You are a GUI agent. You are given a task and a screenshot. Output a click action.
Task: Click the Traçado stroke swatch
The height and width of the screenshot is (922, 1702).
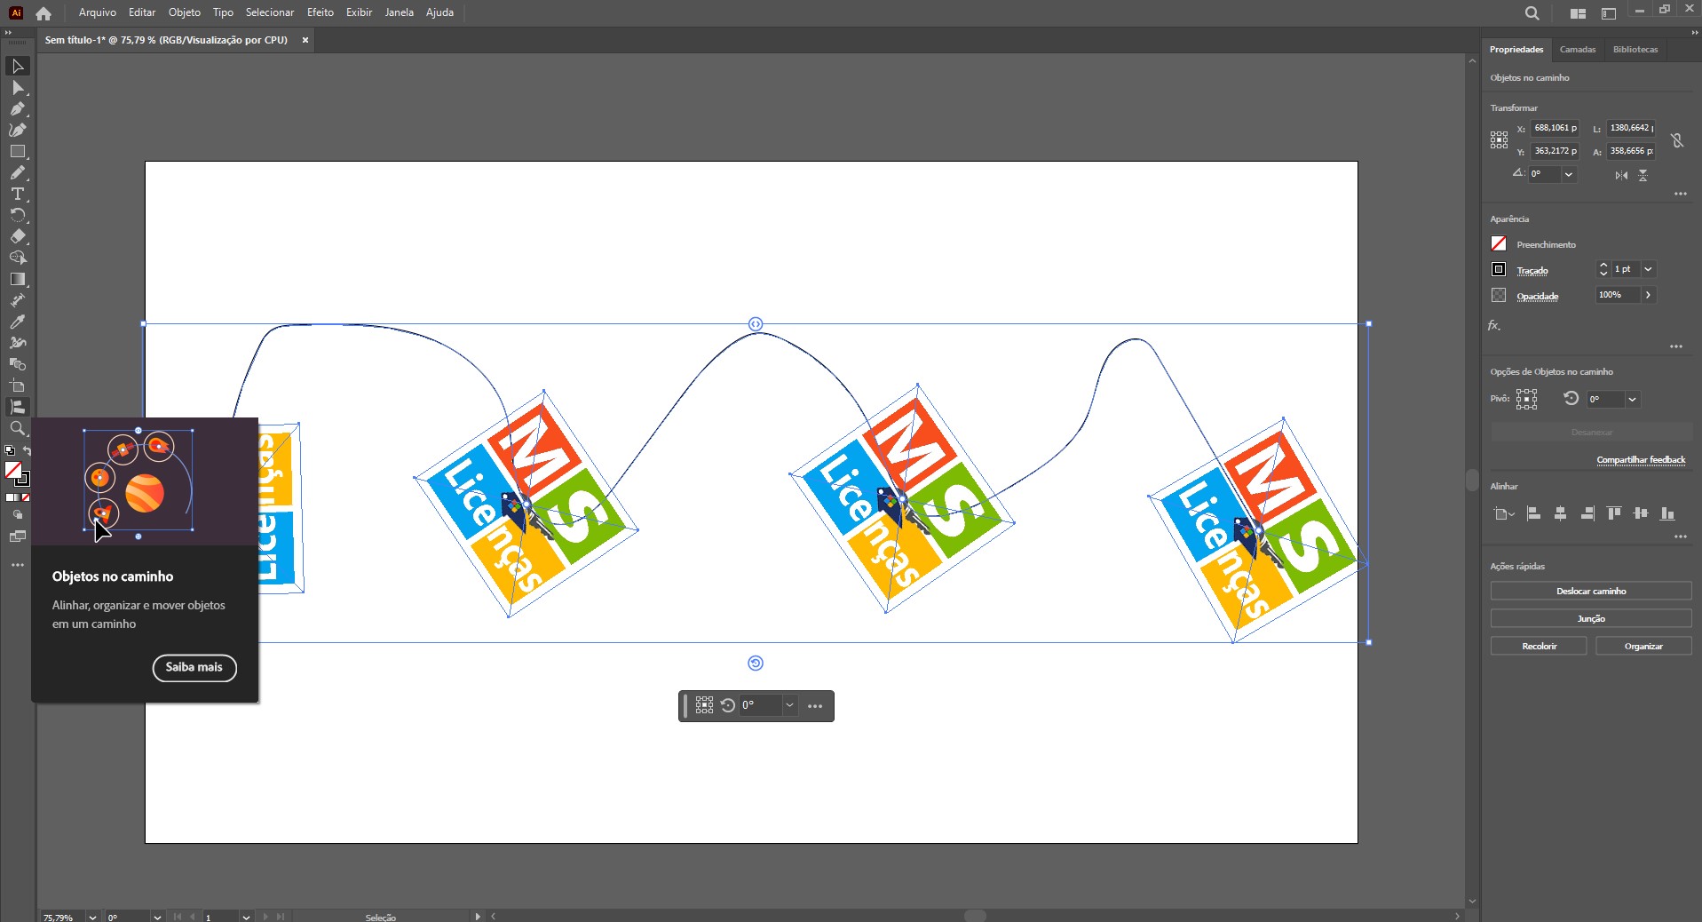click(x=1499, y=269)
